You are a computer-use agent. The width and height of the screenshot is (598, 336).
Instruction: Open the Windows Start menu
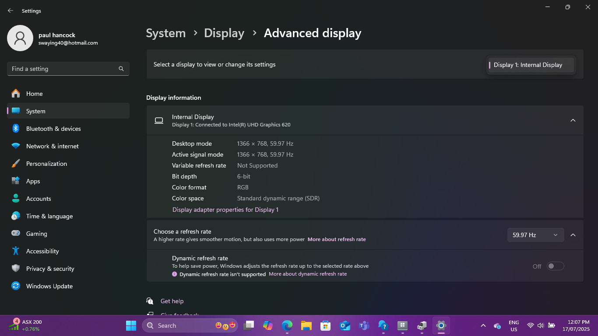[131, 325]
